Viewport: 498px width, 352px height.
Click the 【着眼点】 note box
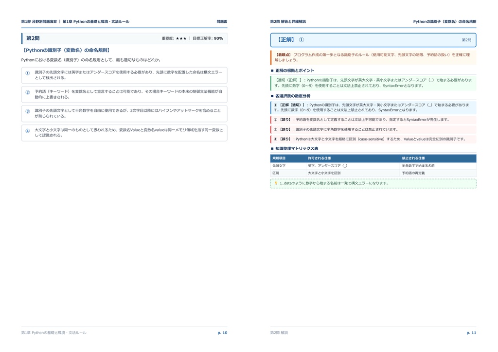coord(373,57)
